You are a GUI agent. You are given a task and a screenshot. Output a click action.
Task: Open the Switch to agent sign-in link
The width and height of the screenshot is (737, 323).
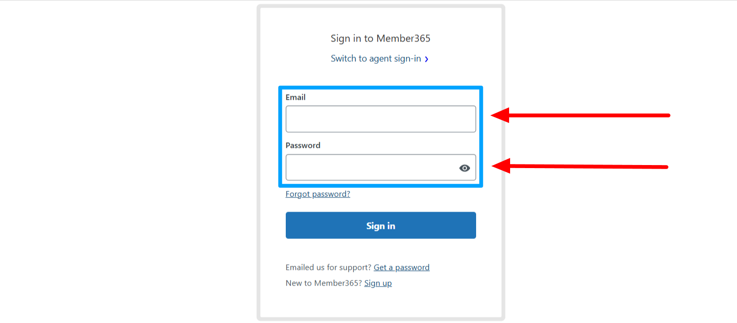point(376,59)
